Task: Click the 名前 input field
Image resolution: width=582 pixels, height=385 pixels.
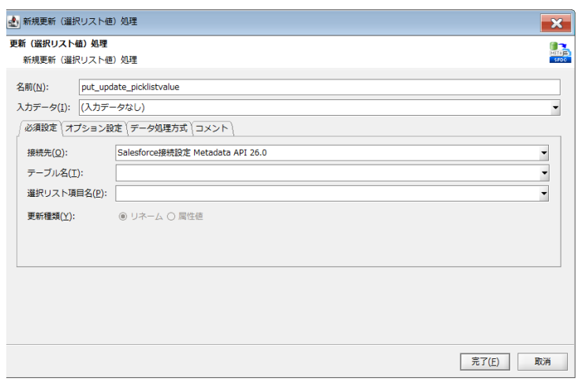Action: [319, 87]
